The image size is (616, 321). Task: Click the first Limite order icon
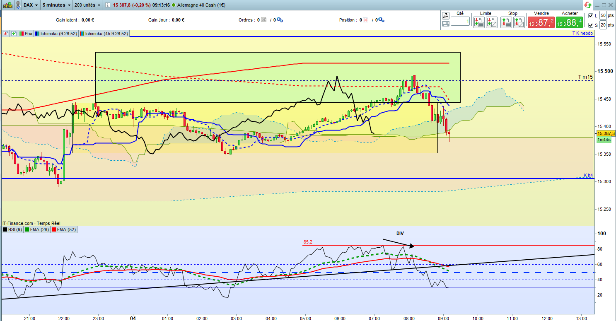pos(479,22)
